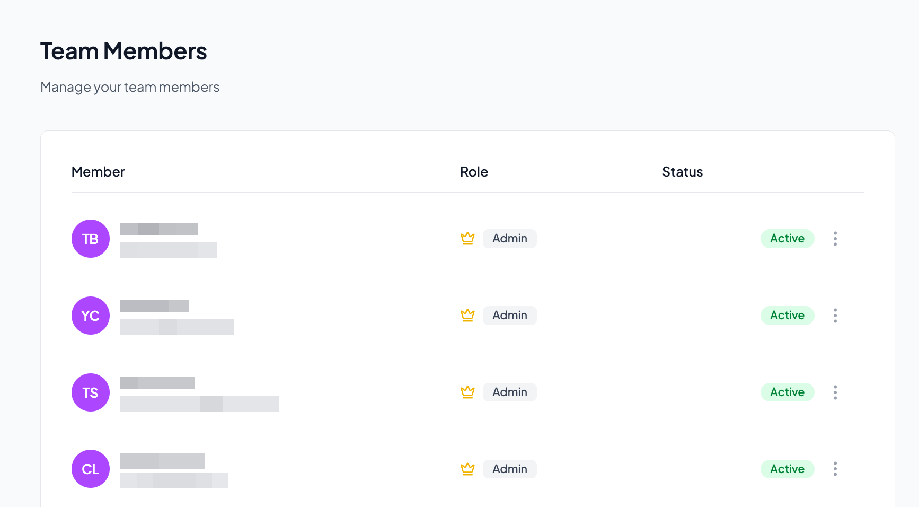Image resolution: width=919 pixels, height=507 pixels.
Task: Click the CL member avatar
Action: pyautogui.click(x=91, y=469)
